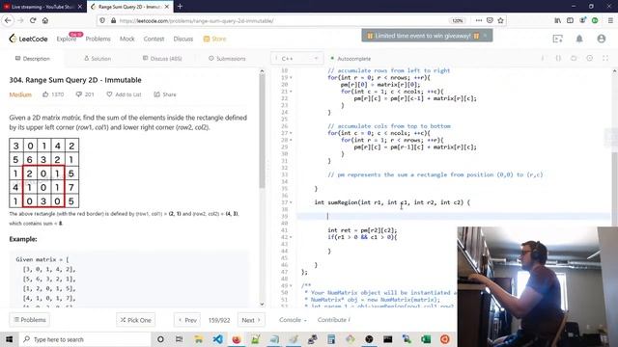Viewport: 618px width, 347px height.
Task: Open the Contribute link
Action: click(334, 320)
